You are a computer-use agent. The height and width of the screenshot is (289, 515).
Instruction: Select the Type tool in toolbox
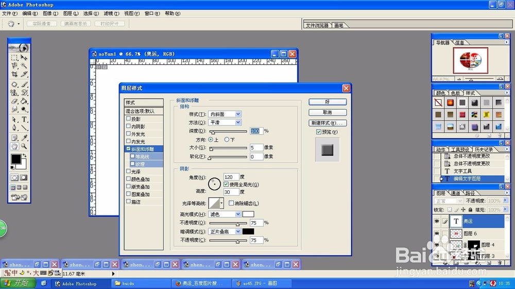[x=24, y=119]
